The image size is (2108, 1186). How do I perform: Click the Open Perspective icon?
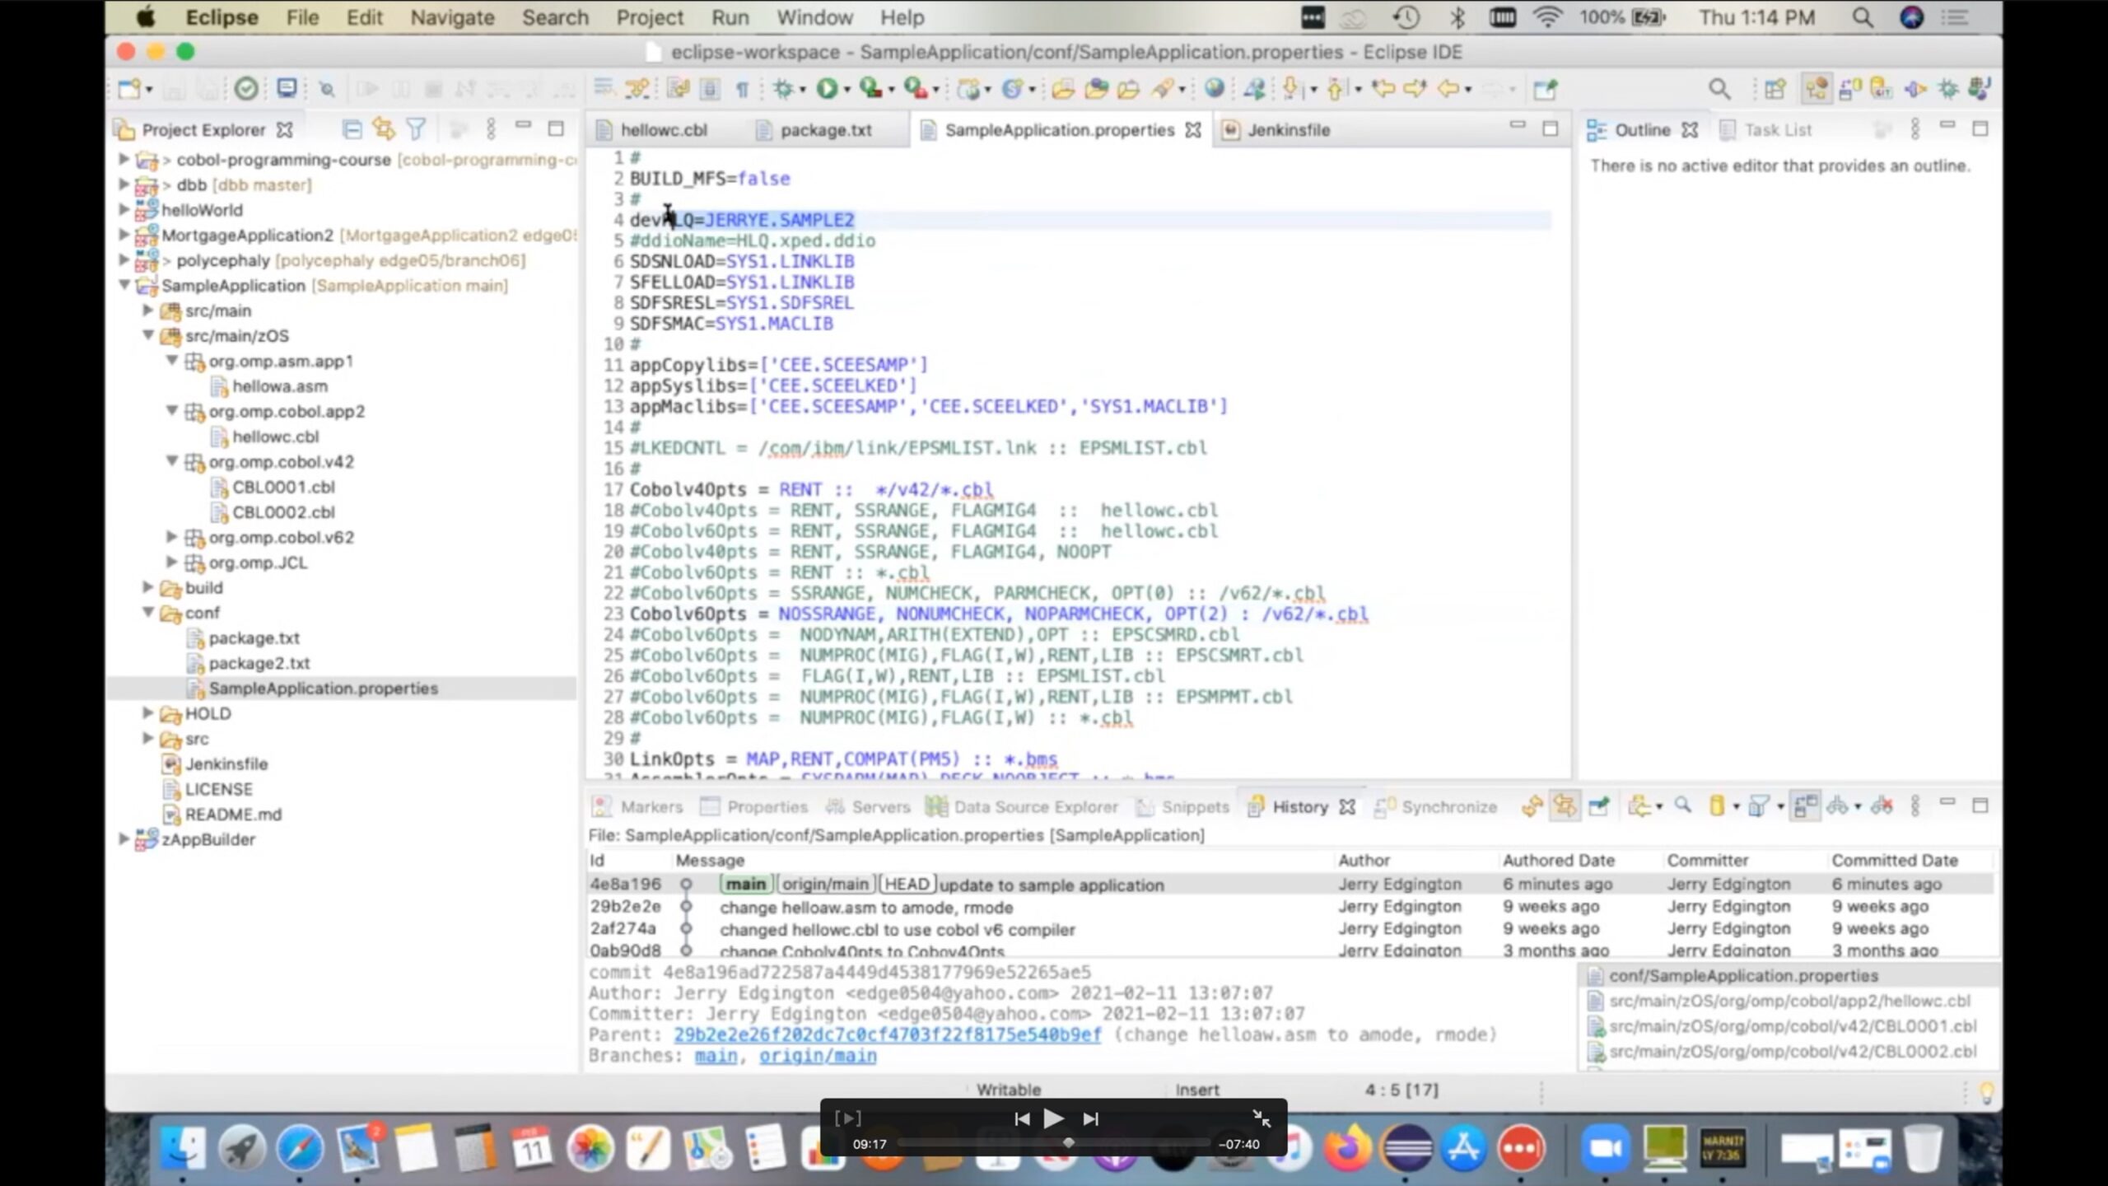pyautogui.click(x=1775, y=89)
